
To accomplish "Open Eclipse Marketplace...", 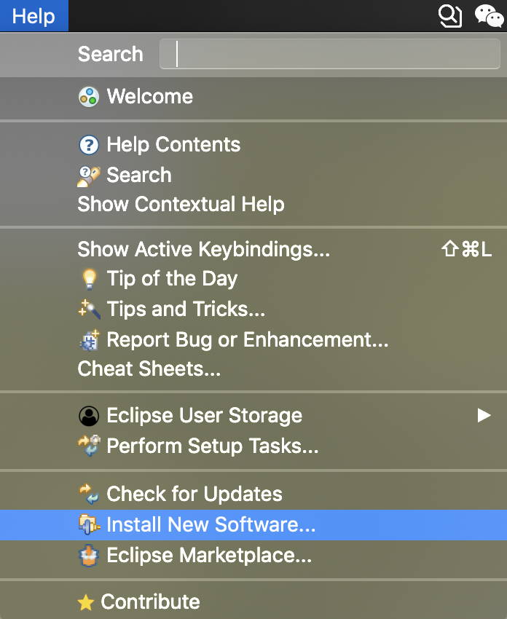I will click(253, 555).
